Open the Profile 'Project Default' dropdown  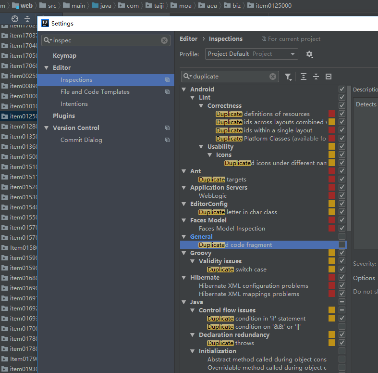(251, 54)
